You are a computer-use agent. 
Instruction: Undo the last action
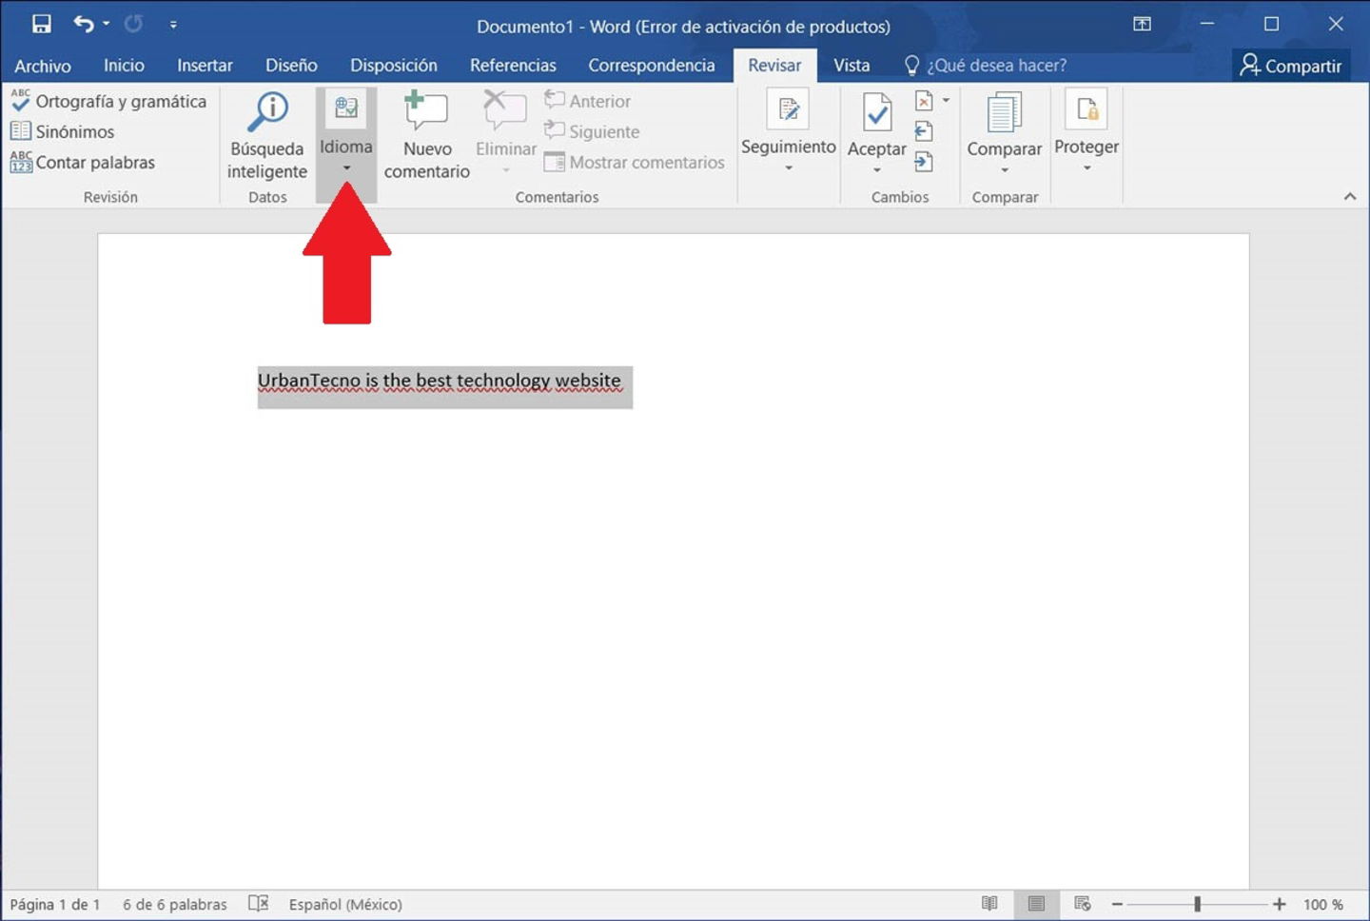pos(84,24)
